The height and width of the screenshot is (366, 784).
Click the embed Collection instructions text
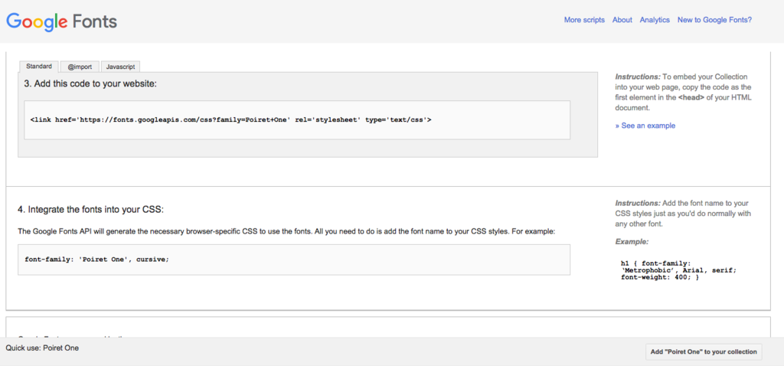pyautogui.click(x=681, y=92)
